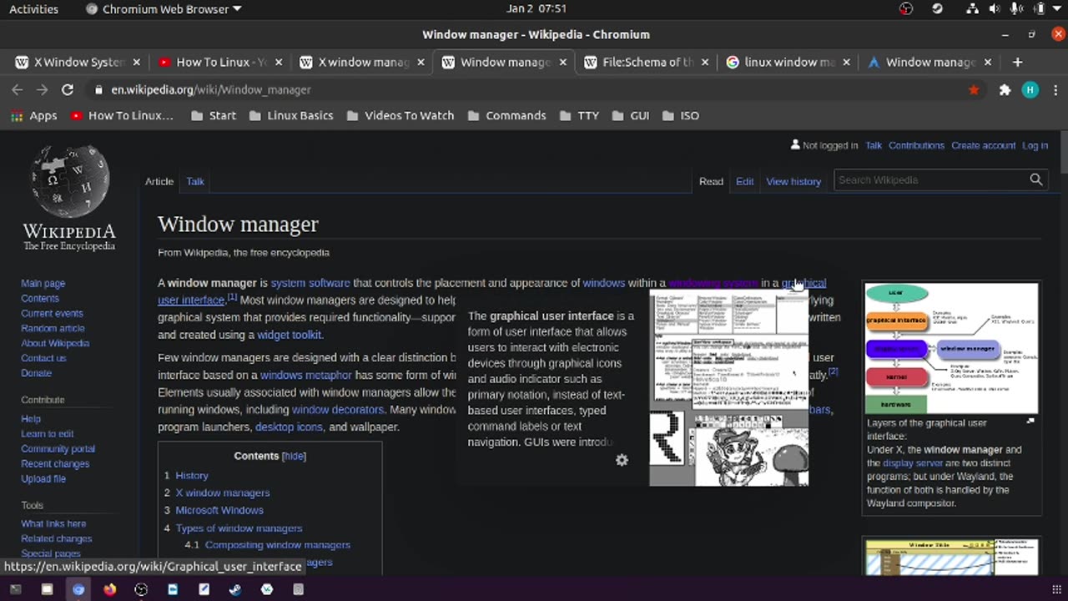Click the Log in link

(1035, 145)
